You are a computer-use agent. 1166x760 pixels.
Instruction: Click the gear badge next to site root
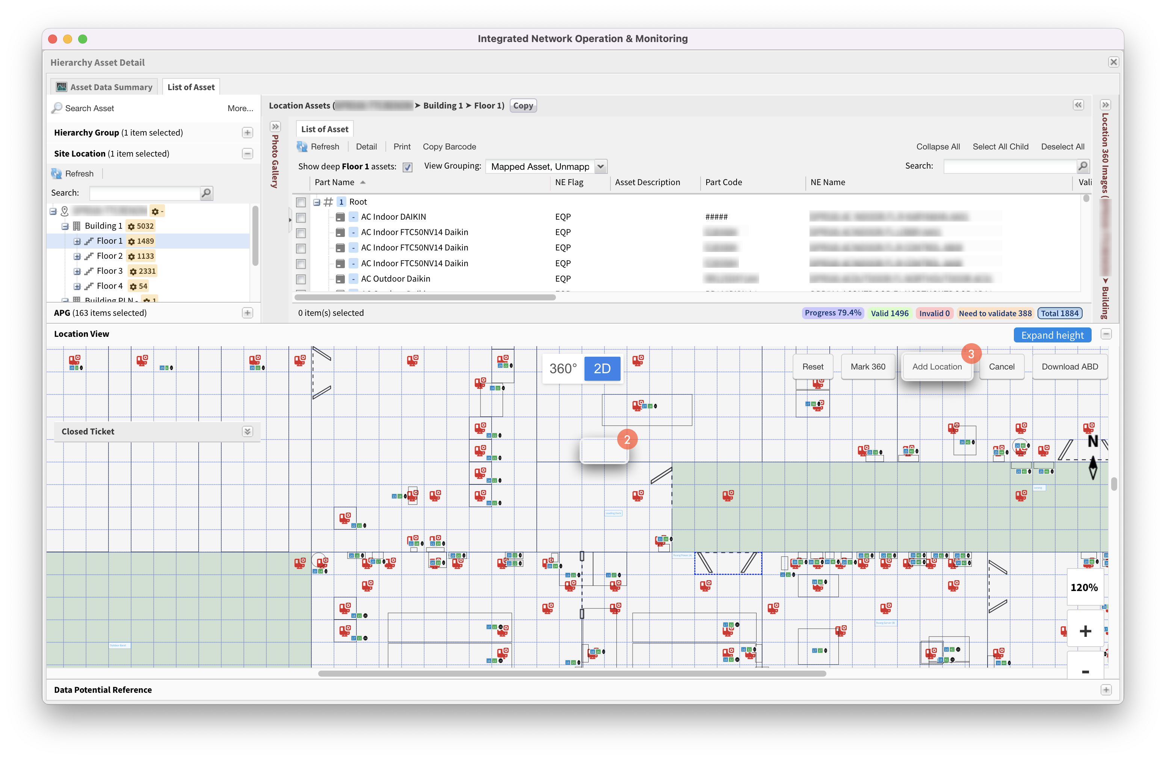[157, 211]
